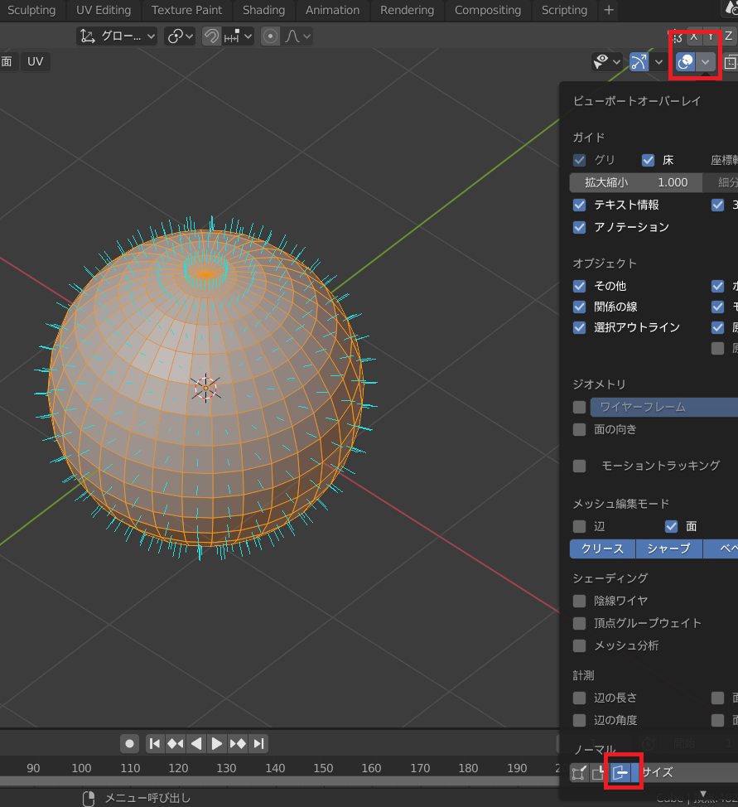Click the 拡大縮小 grid scale field
This screenshot has width=738, height=807.
coord(636,182)
